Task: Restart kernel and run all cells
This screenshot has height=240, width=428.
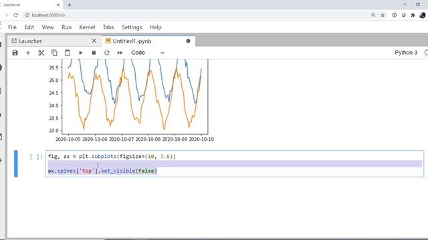Action: 120,53
